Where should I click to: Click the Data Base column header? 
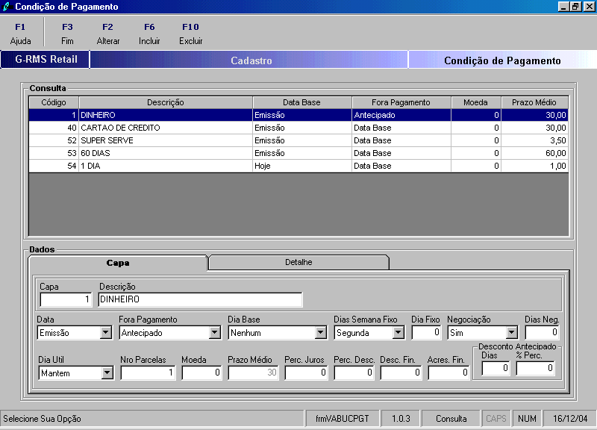click(302, 102)
